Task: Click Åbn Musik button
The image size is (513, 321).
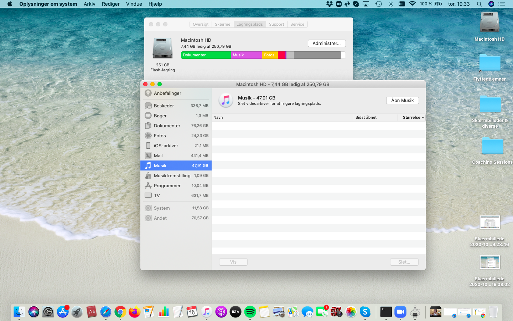Action: coord(403,100)
